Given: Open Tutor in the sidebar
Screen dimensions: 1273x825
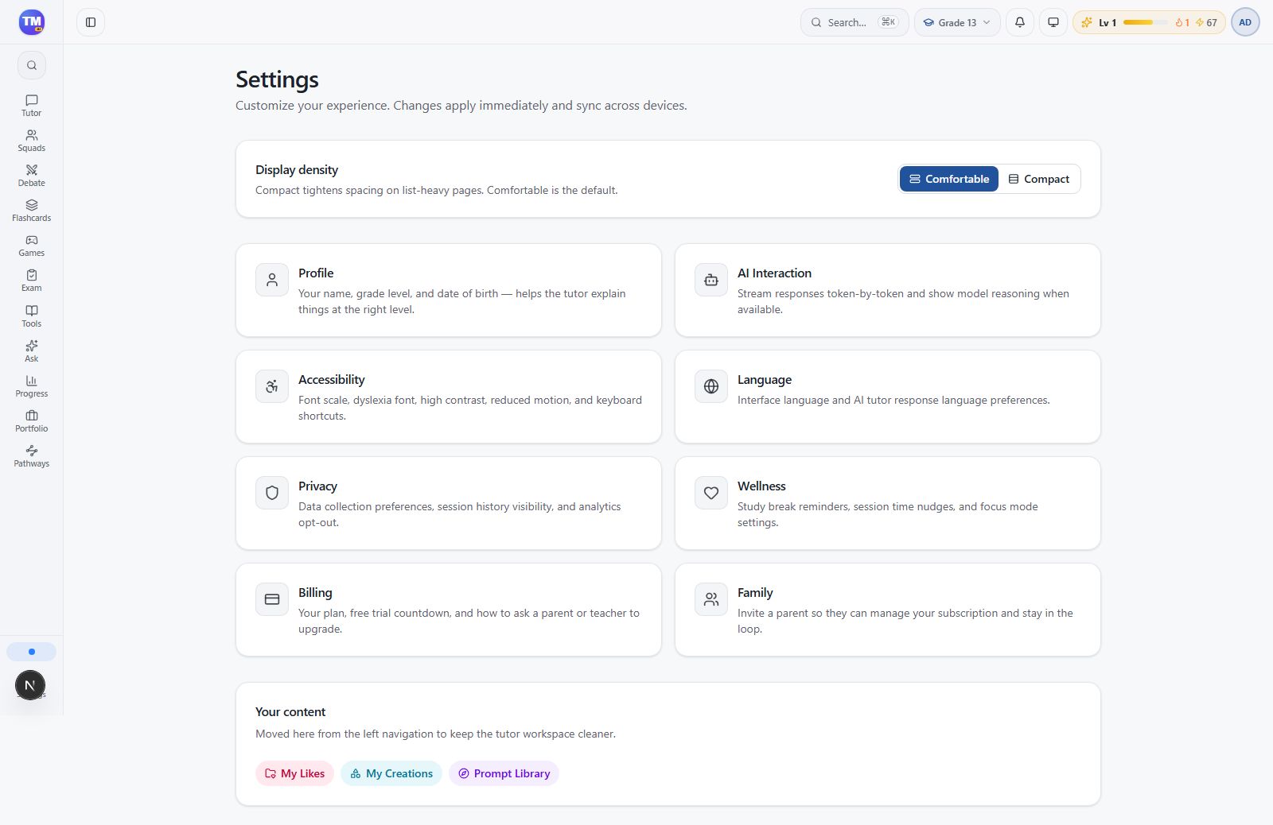Looking at the screenshot, I should click(x=32, y=106).
